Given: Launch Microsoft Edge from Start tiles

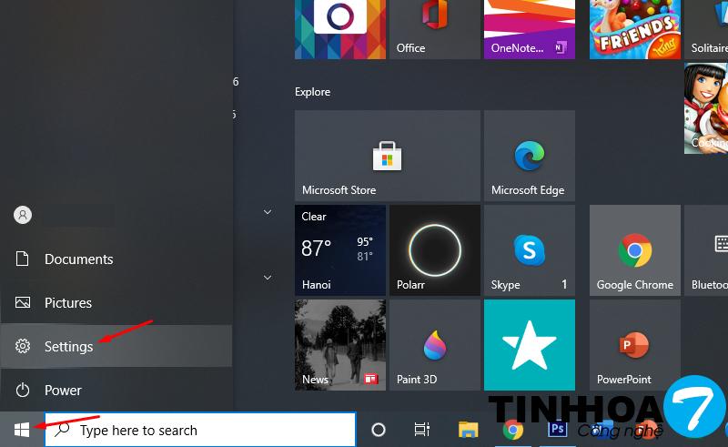Looking at the screenshot, I should pyautogui.click(x=529, y=156).
